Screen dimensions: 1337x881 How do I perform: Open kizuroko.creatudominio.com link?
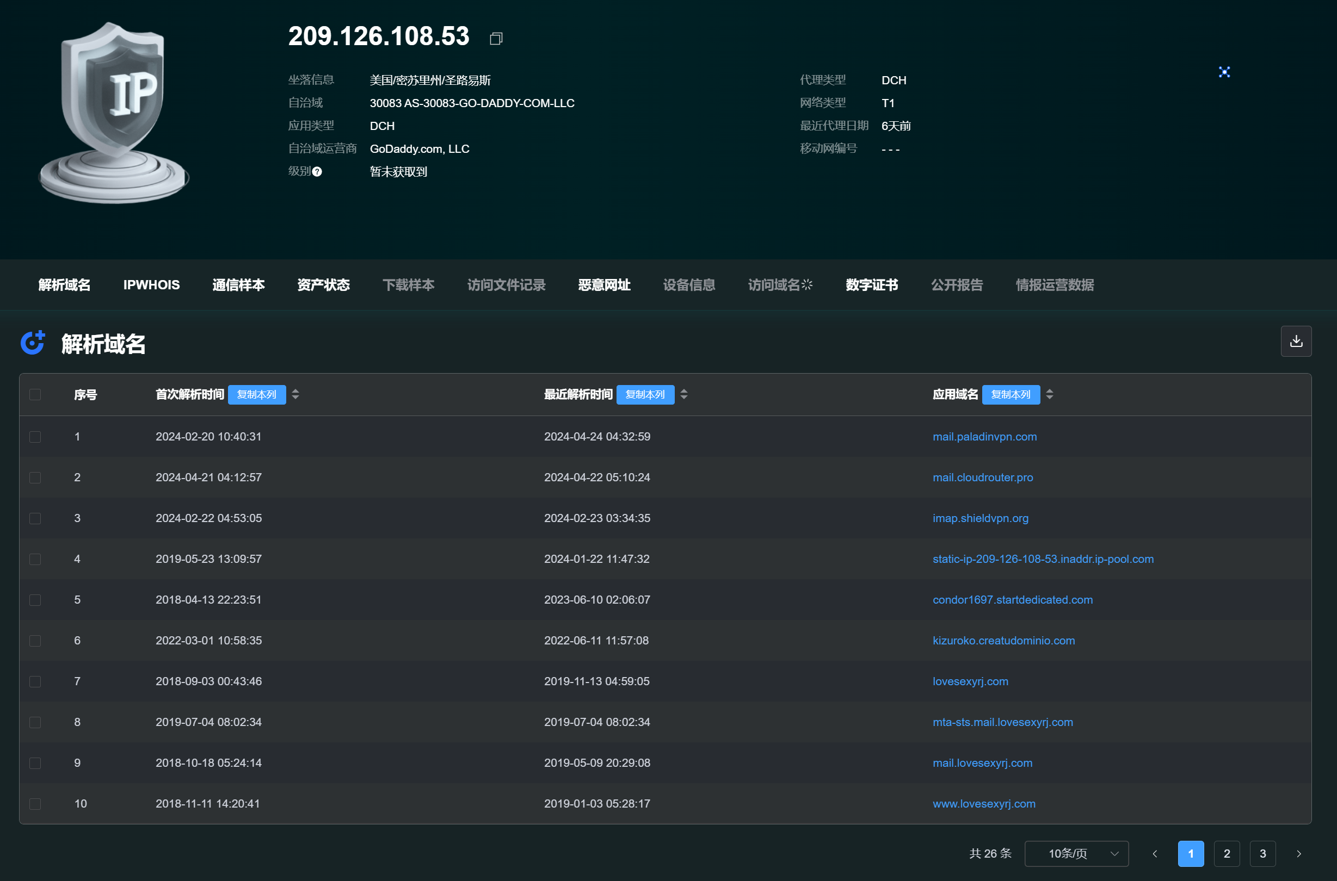click(x=1003, y=641)
